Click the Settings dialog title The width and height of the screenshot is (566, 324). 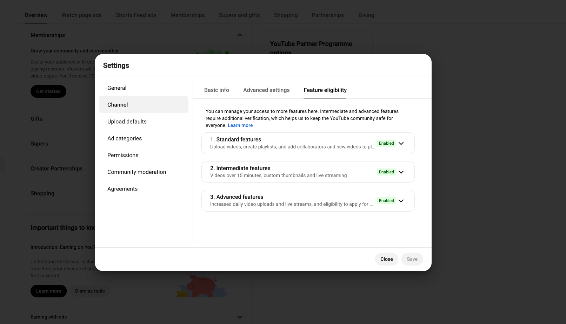116,66
